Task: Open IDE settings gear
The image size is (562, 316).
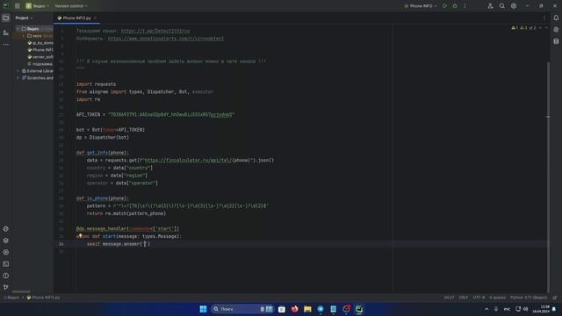Action: click(x=514, y=6)
